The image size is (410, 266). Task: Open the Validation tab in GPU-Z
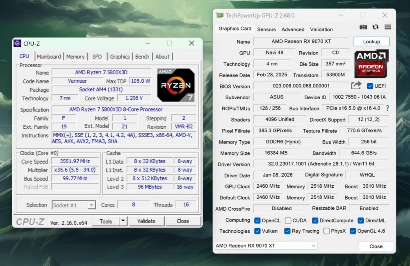point(321,29)
